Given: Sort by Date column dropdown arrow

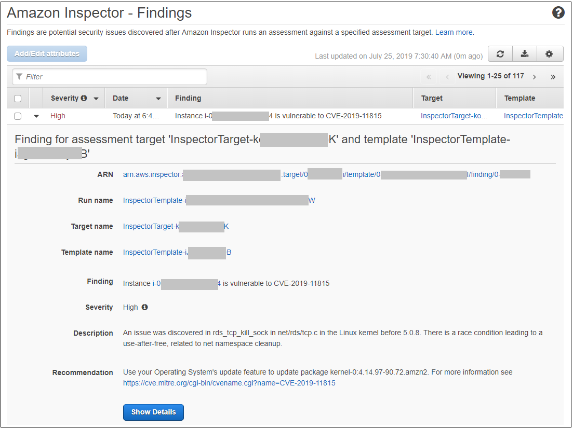Looking at the screenshot, I should [x=158, y=99].
